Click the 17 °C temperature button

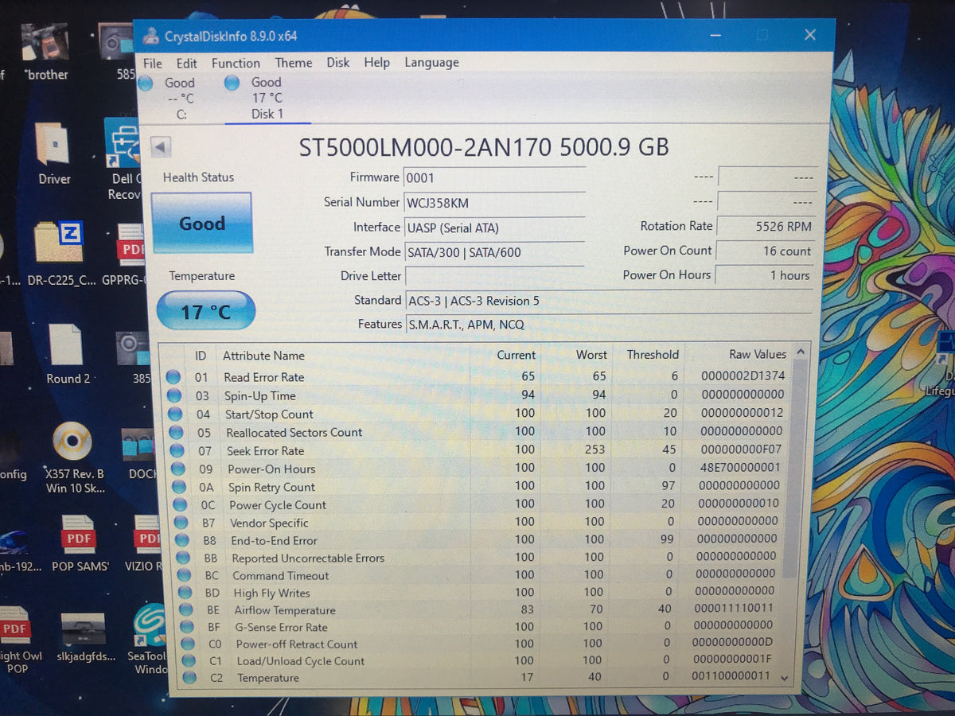coord(205,311)
